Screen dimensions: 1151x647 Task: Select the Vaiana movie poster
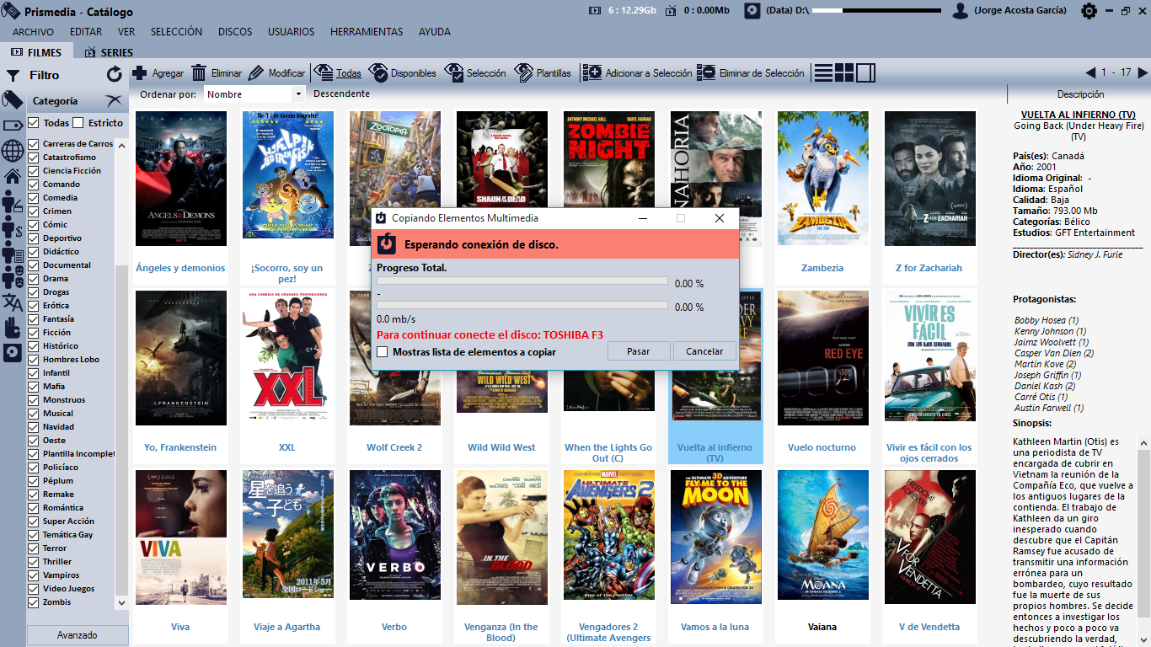822,535
